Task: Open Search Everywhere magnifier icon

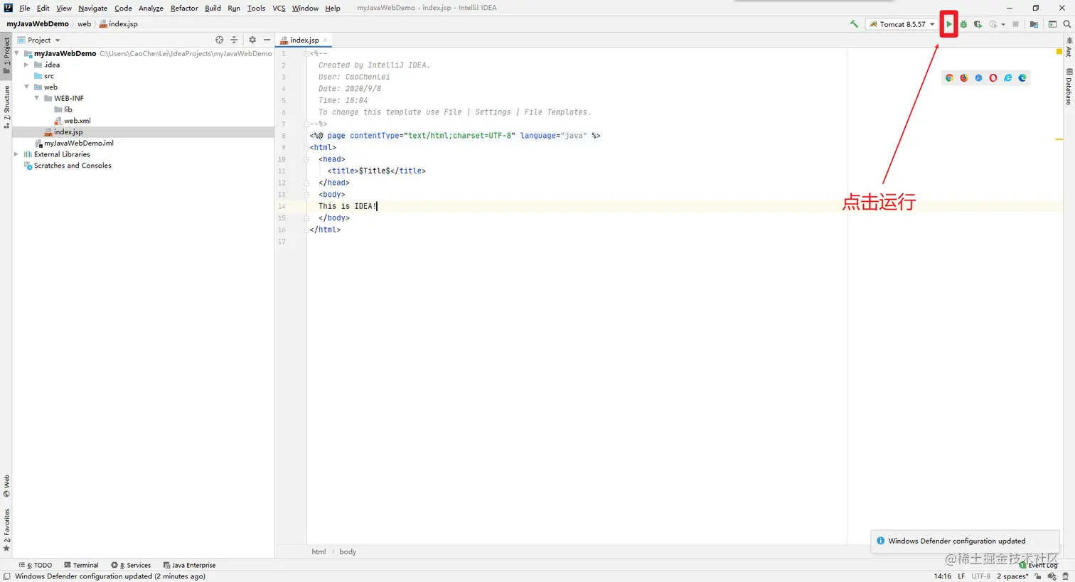Action: [x=1066, y=24]
